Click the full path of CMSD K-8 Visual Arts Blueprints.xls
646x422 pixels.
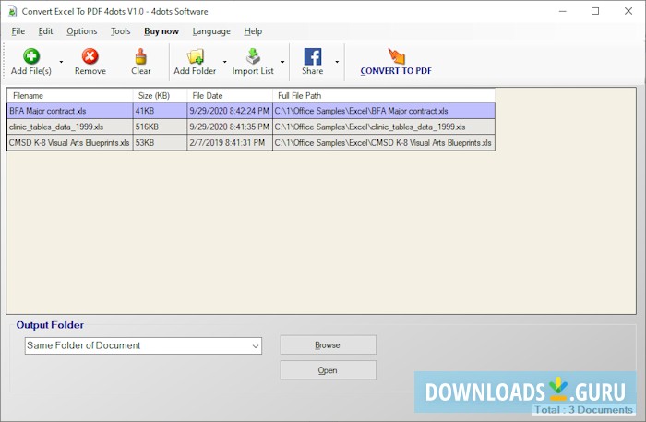[384, 142]
